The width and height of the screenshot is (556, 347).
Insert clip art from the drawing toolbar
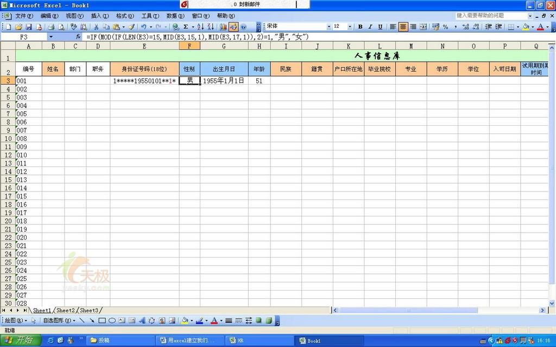162,320
